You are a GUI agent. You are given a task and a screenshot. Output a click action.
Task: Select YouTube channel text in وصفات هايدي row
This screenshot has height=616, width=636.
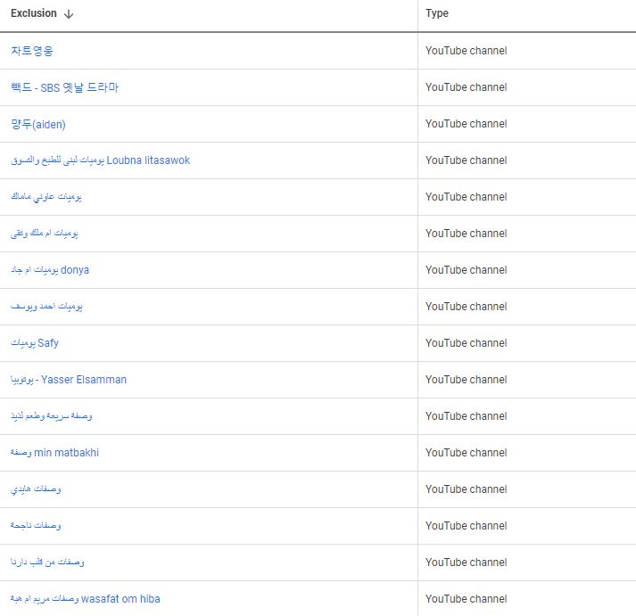[x=466, y=489]
